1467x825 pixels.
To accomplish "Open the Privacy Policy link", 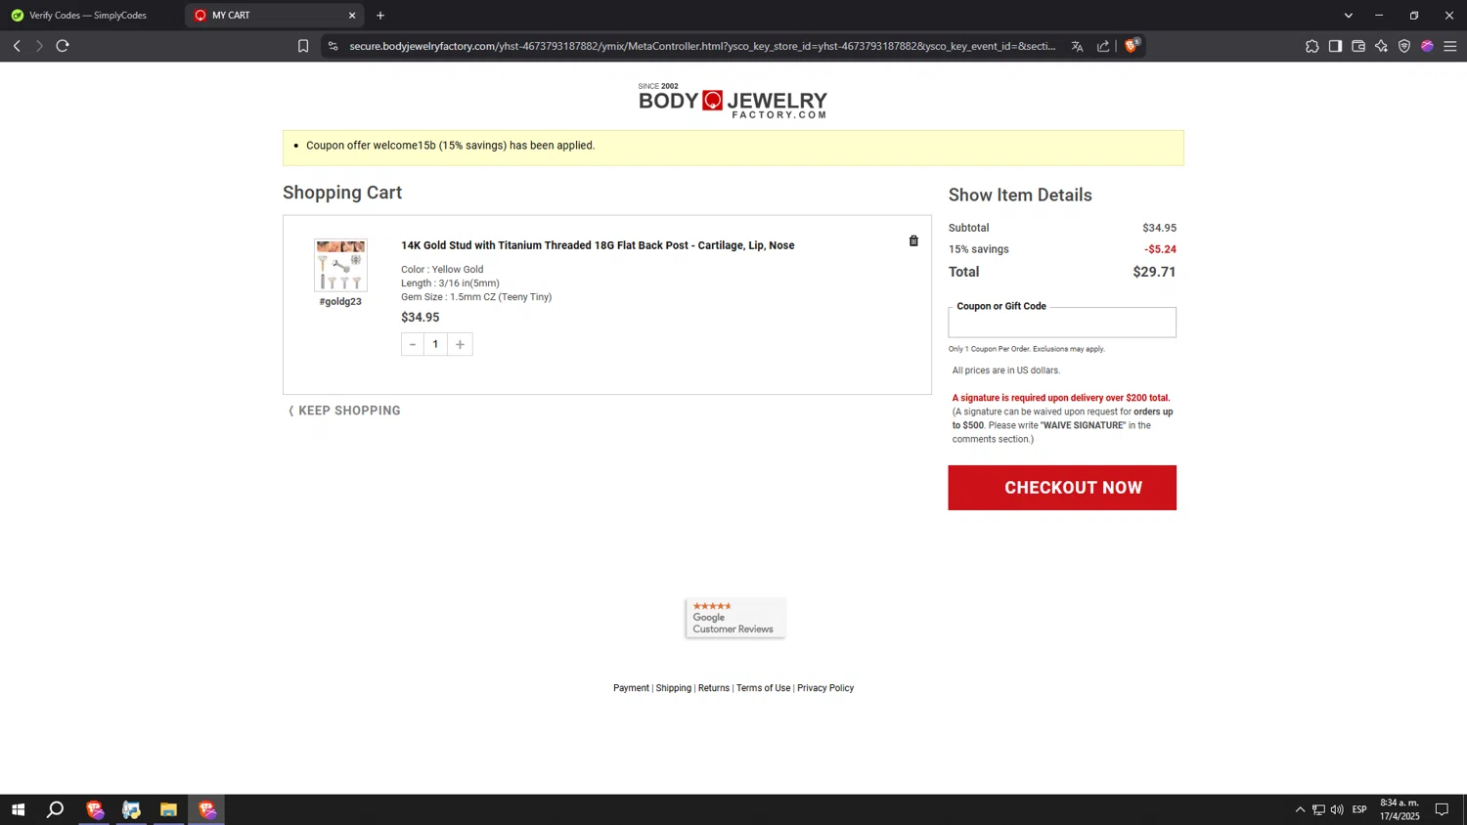I will [x=825, y=688].
